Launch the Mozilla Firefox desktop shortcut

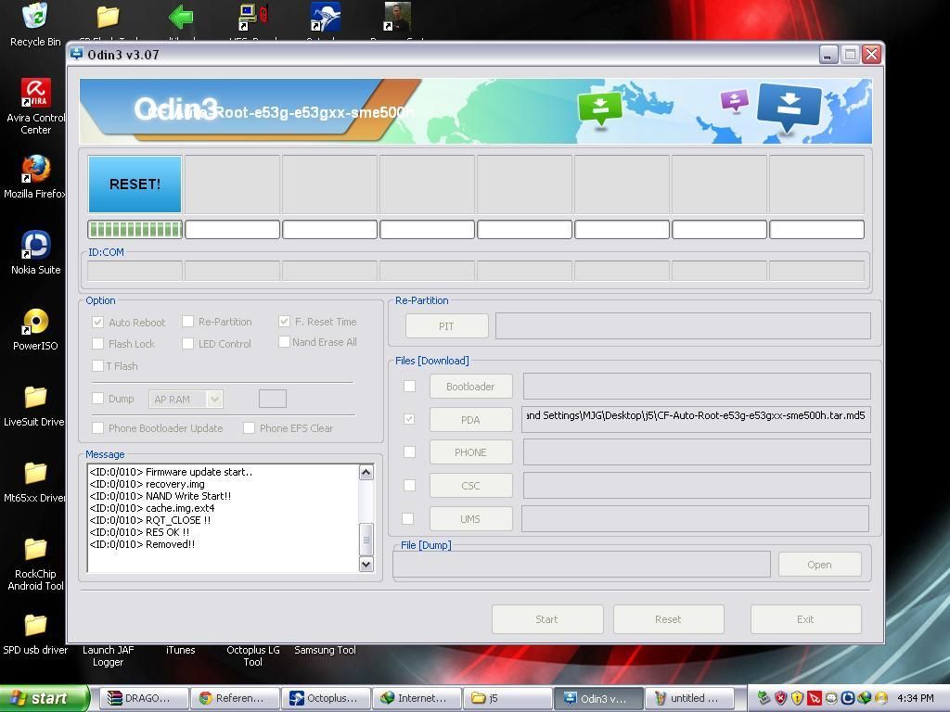coord(35,177)
